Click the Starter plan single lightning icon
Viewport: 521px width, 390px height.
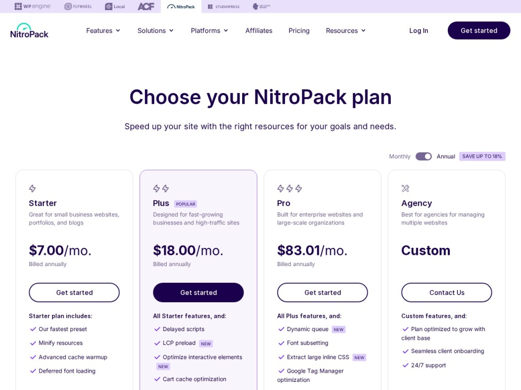pos(32,188)
